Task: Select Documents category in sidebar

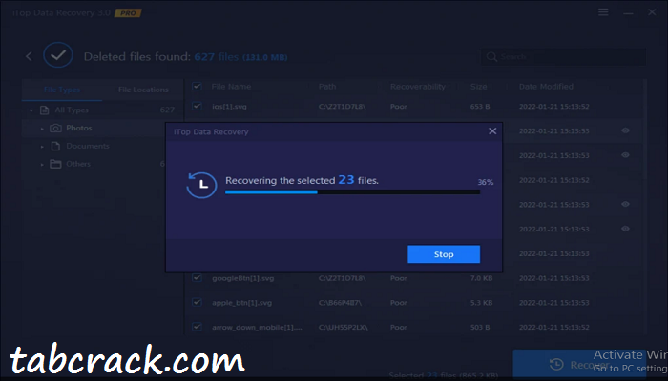Action: (x=88, y=146)
